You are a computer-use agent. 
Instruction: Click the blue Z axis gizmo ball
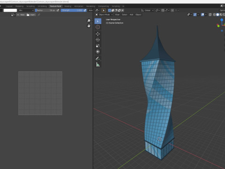click(x=222, y=20)
